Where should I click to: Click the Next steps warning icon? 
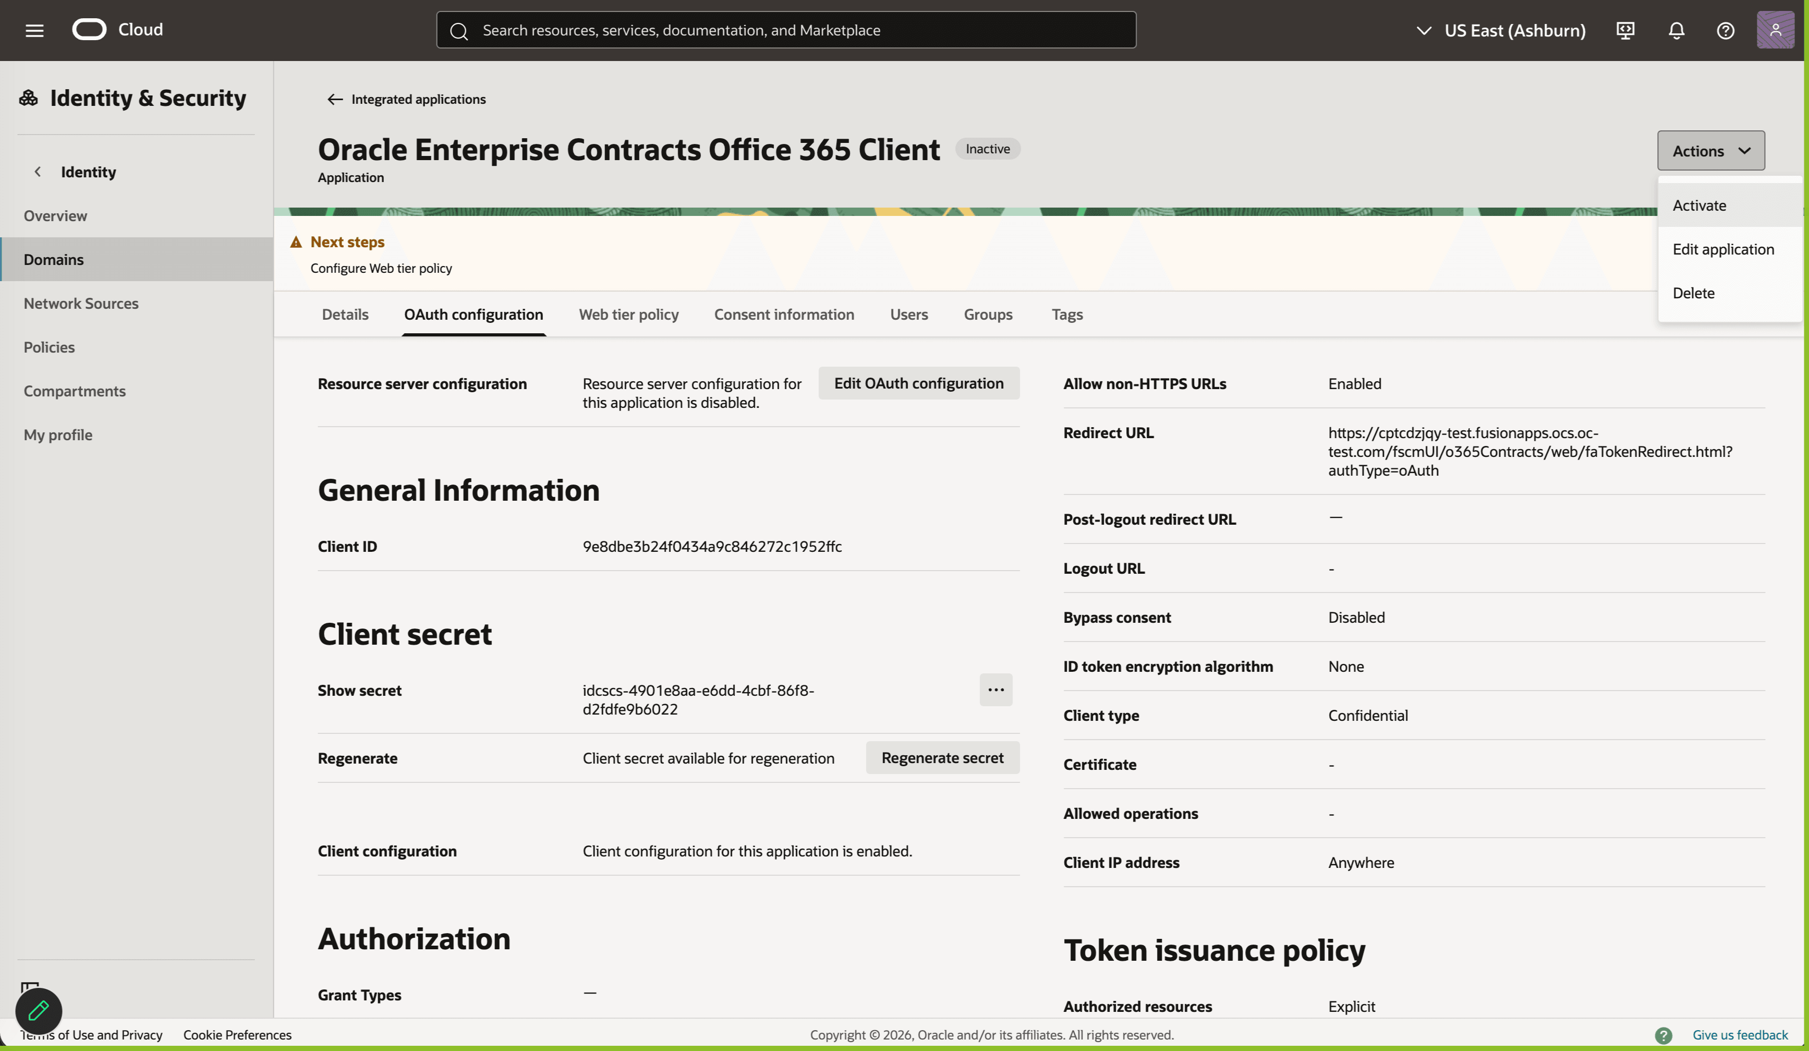click(296, 242)
